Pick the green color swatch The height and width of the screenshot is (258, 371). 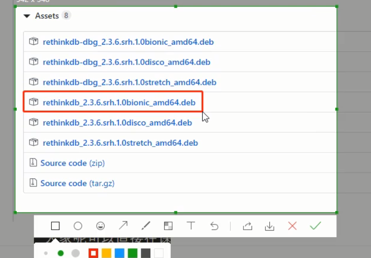tap(133, 253)
